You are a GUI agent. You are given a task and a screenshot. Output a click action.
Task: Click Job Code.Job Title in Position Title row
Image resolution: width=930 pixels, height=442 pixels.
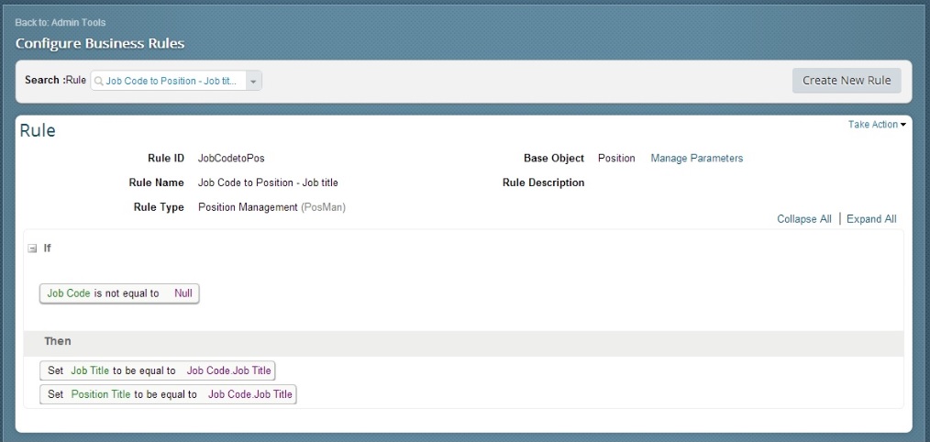(250, 394)
